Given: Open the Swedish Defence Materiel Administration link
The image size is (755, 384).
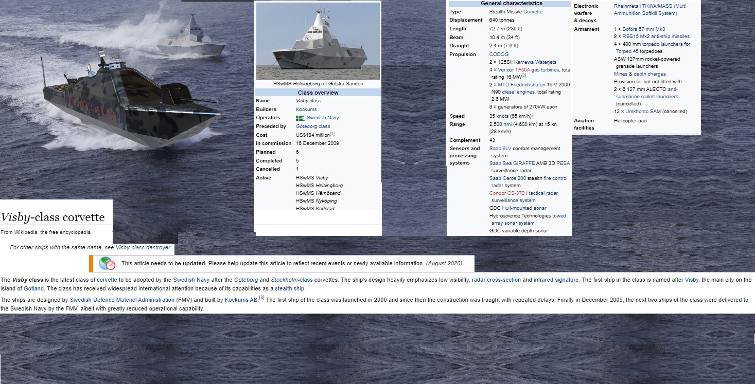Looking at the screenshot, I should click(122, 300).
